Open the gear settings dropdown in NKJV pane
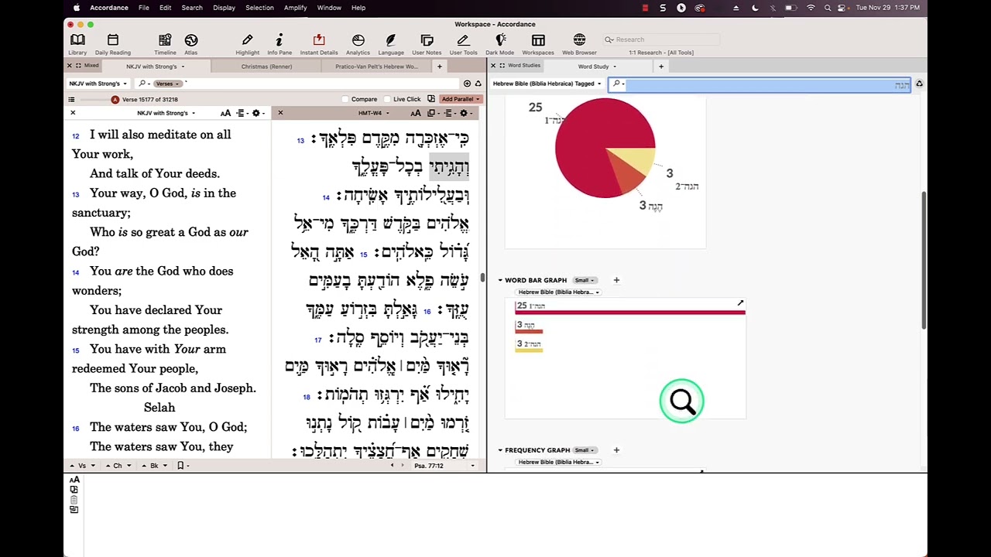 pos(259,113)
